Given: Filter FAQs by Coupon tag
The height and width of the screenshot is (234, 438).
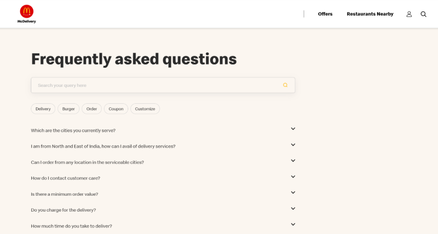Looking at the screenshot, I should tap(116, 109).
